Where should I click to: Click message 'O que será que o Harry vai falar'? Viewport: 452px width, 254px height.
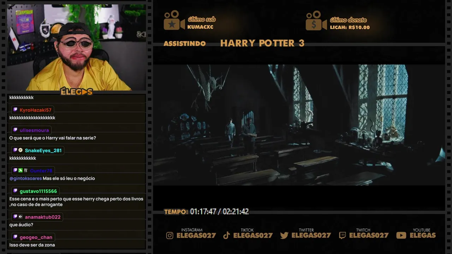pyautogui.click(x=53, y=138)
